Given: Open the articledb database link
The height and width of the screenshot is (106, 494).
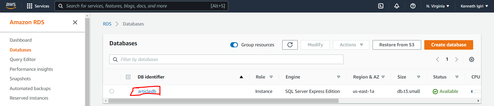Looking at the screenshot, I should click(x=147, y=91).
